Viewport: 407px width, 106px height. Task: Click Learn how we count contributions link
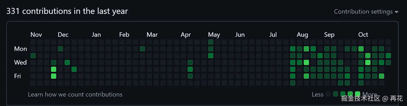pyautogui.click(x=75, y=94)
